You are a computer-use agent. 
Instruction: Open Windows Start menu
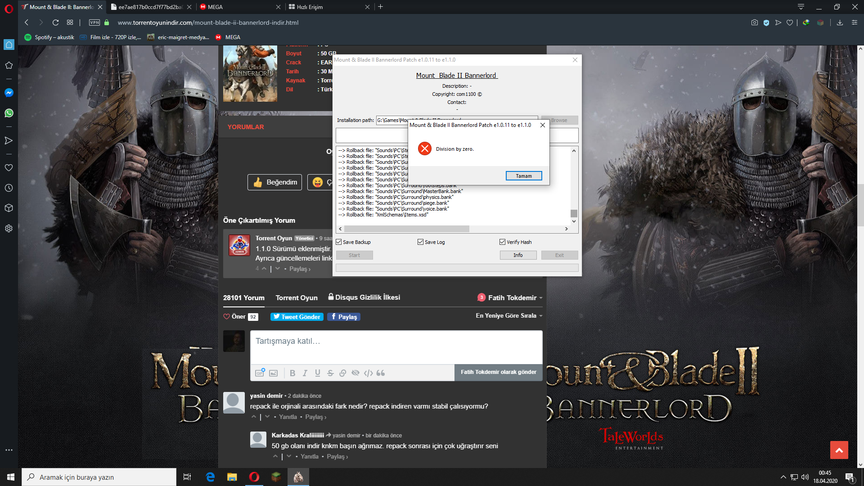pyautogui.click(x=11, y=477)
